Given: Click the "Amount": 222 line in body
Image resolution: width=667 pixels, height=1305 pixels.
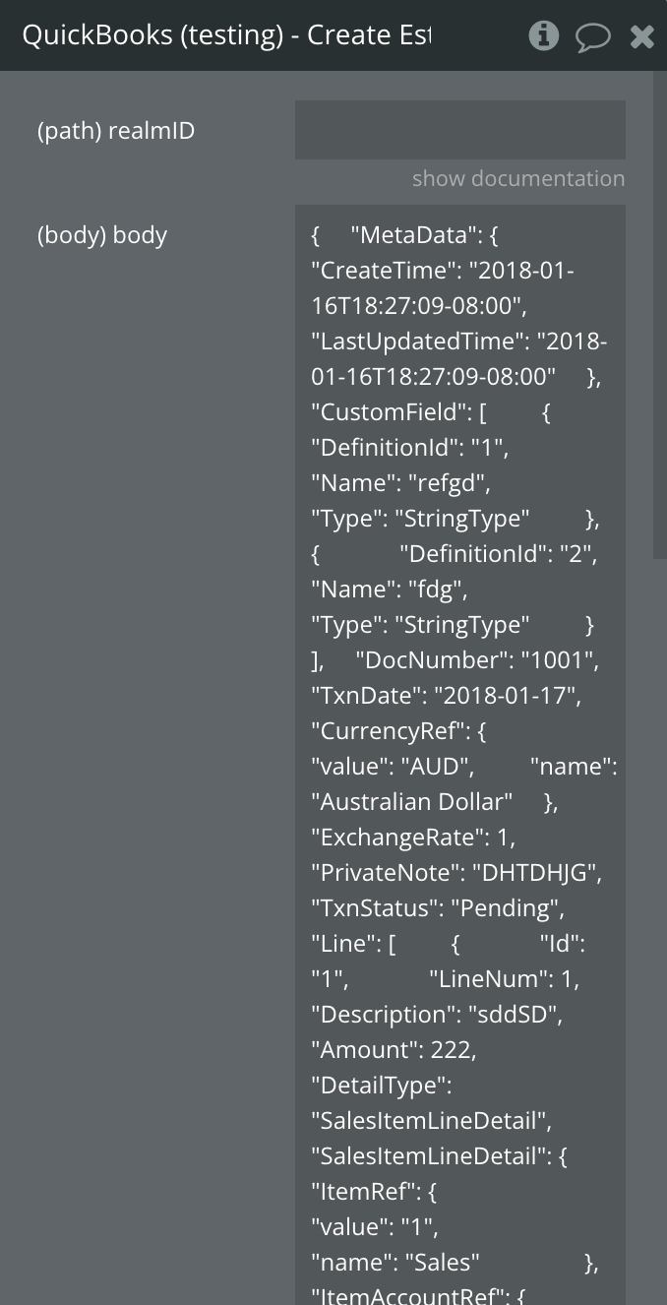Looking at the screenshot, I should click(394, 1050).
